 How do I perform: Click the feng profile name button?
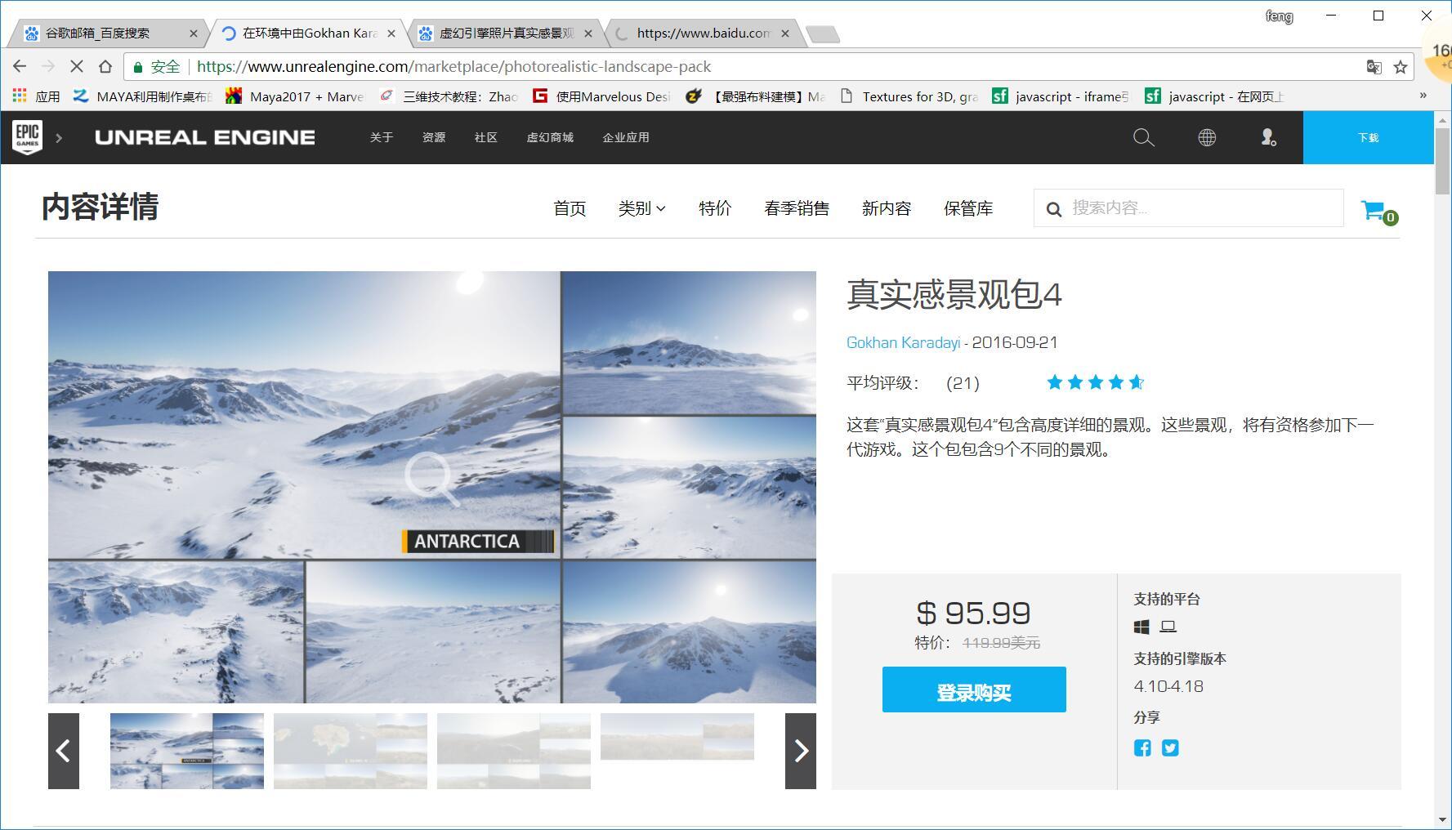pos(1279,16)
